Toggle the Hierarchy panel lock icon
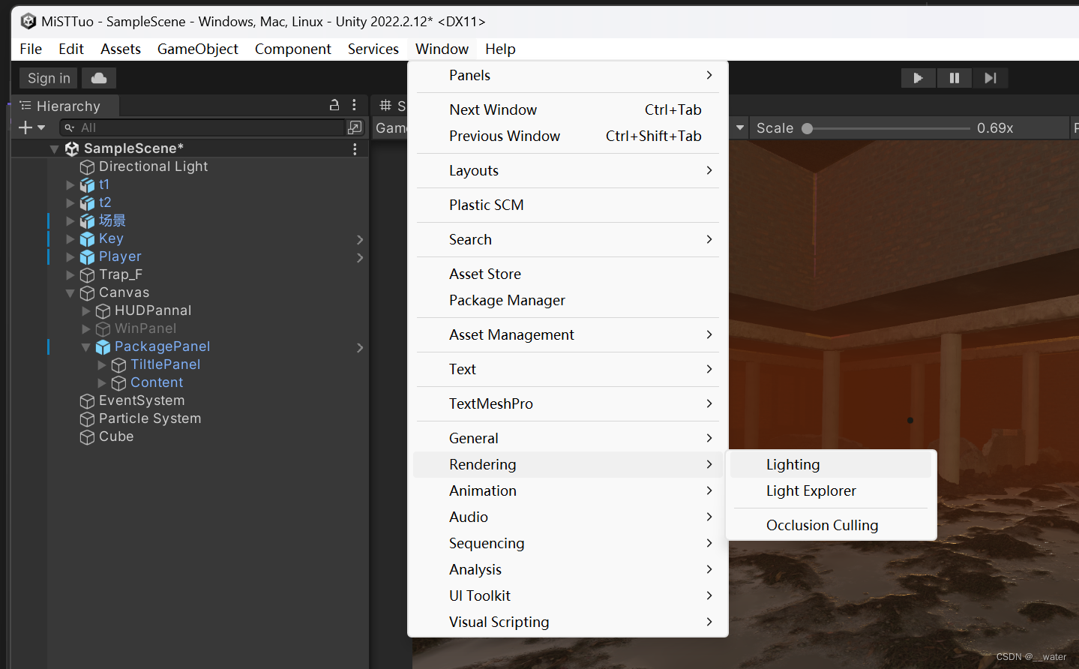 click(334, 106)
